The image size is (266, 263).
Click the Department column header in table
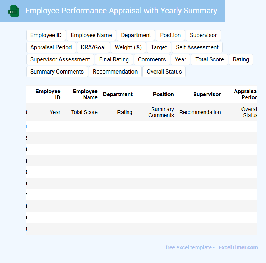click(x=118, y=94)
